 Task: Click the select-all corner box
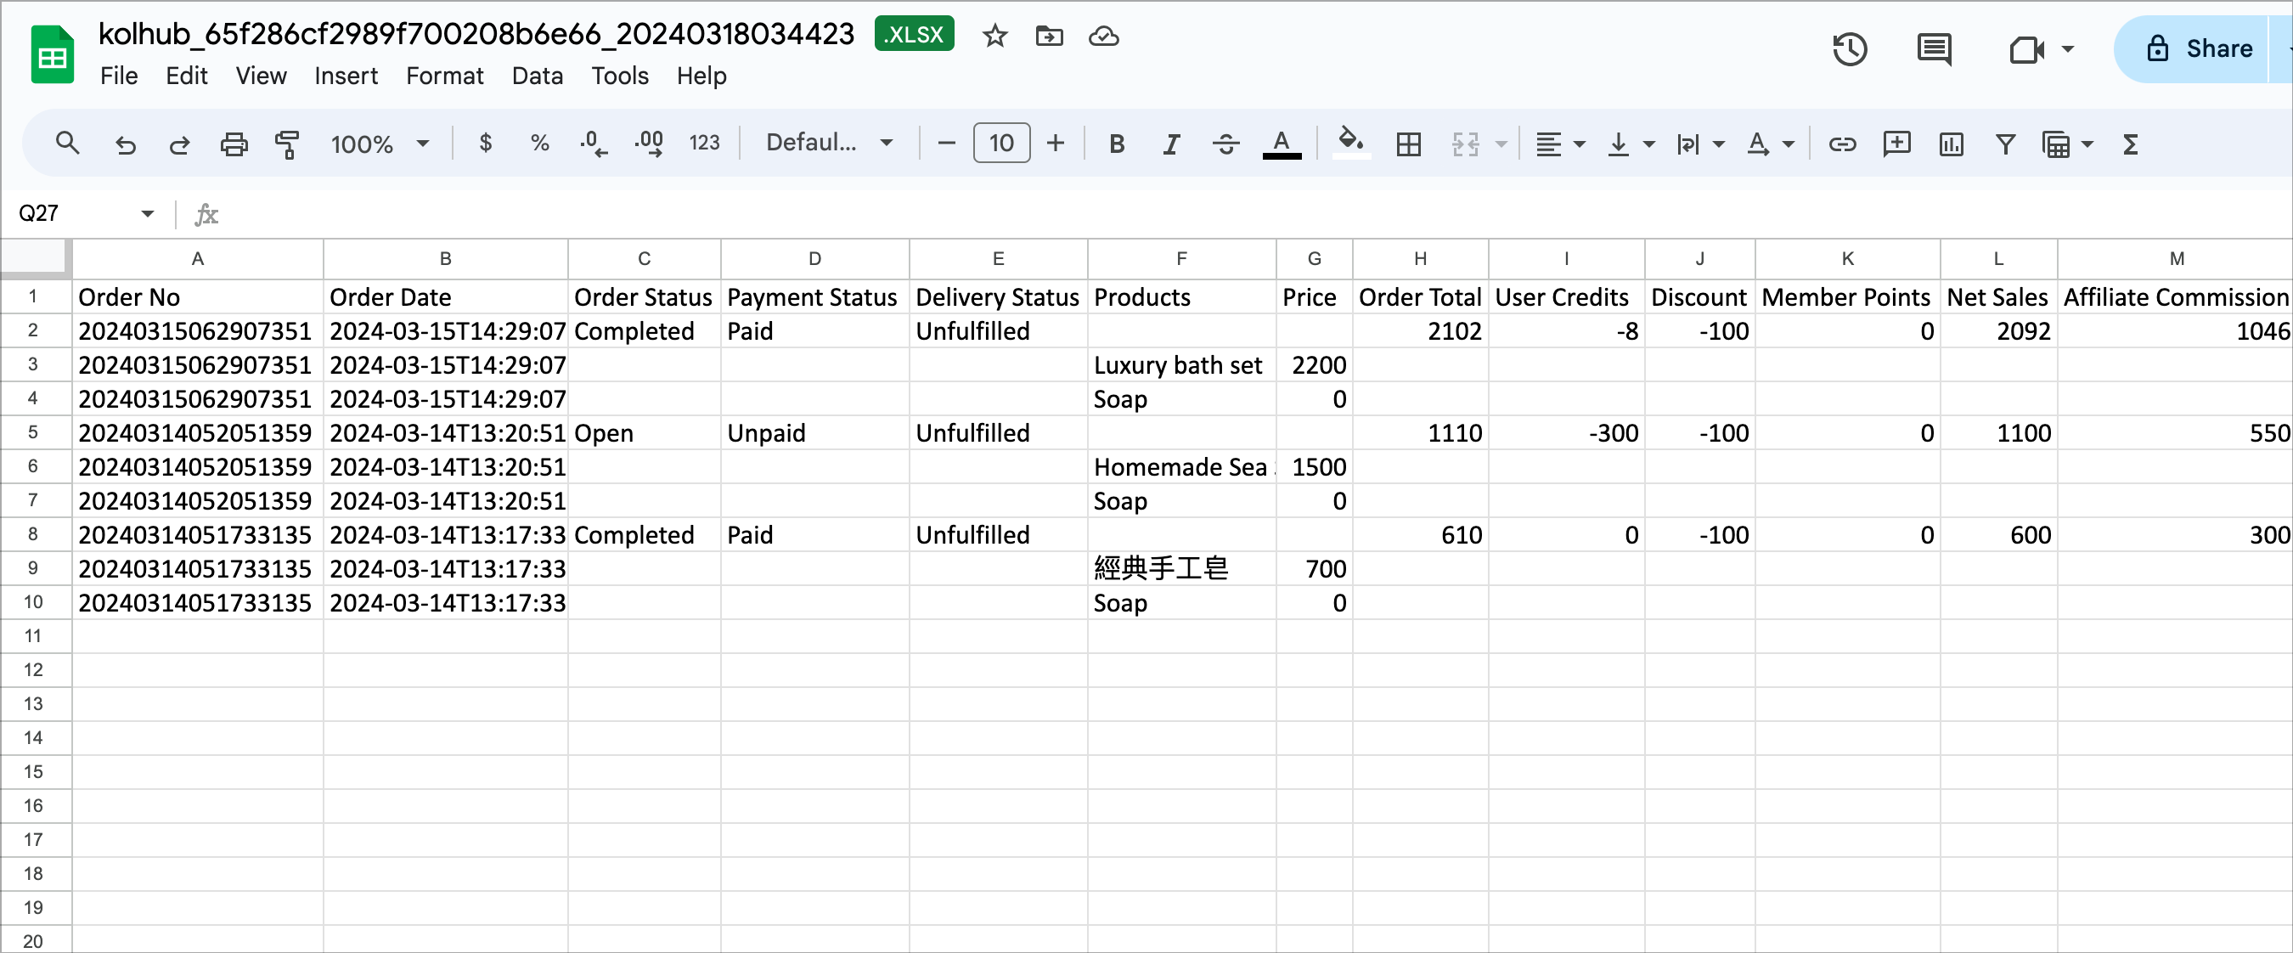(34, 258)
